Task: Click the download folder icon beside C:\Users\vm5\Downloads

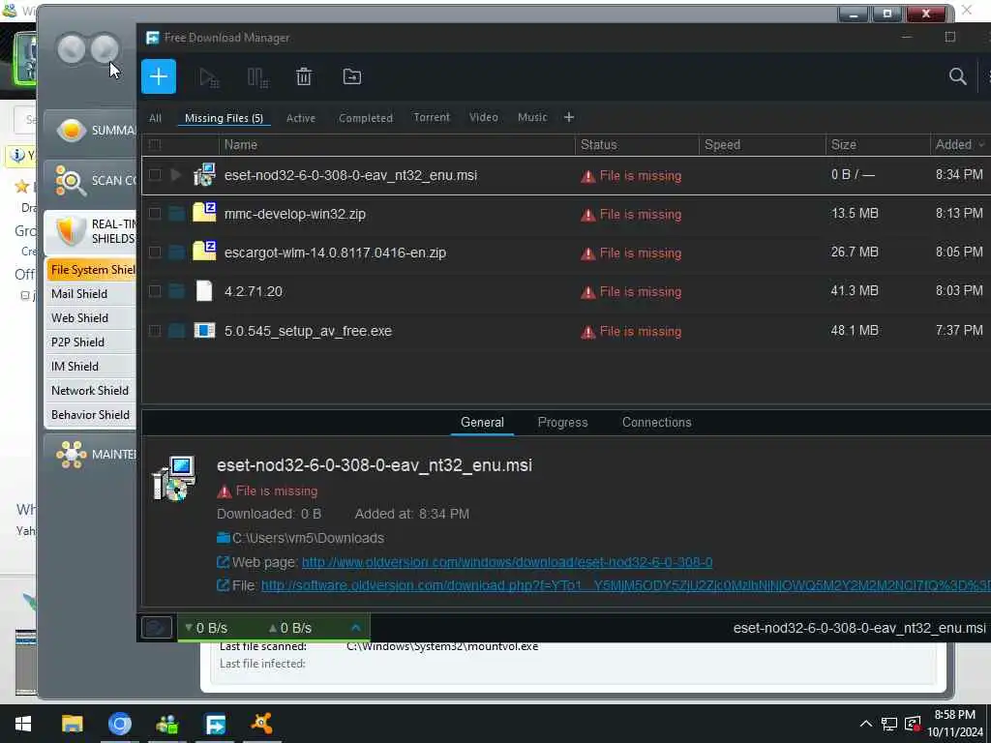Action: click(224, 538)
